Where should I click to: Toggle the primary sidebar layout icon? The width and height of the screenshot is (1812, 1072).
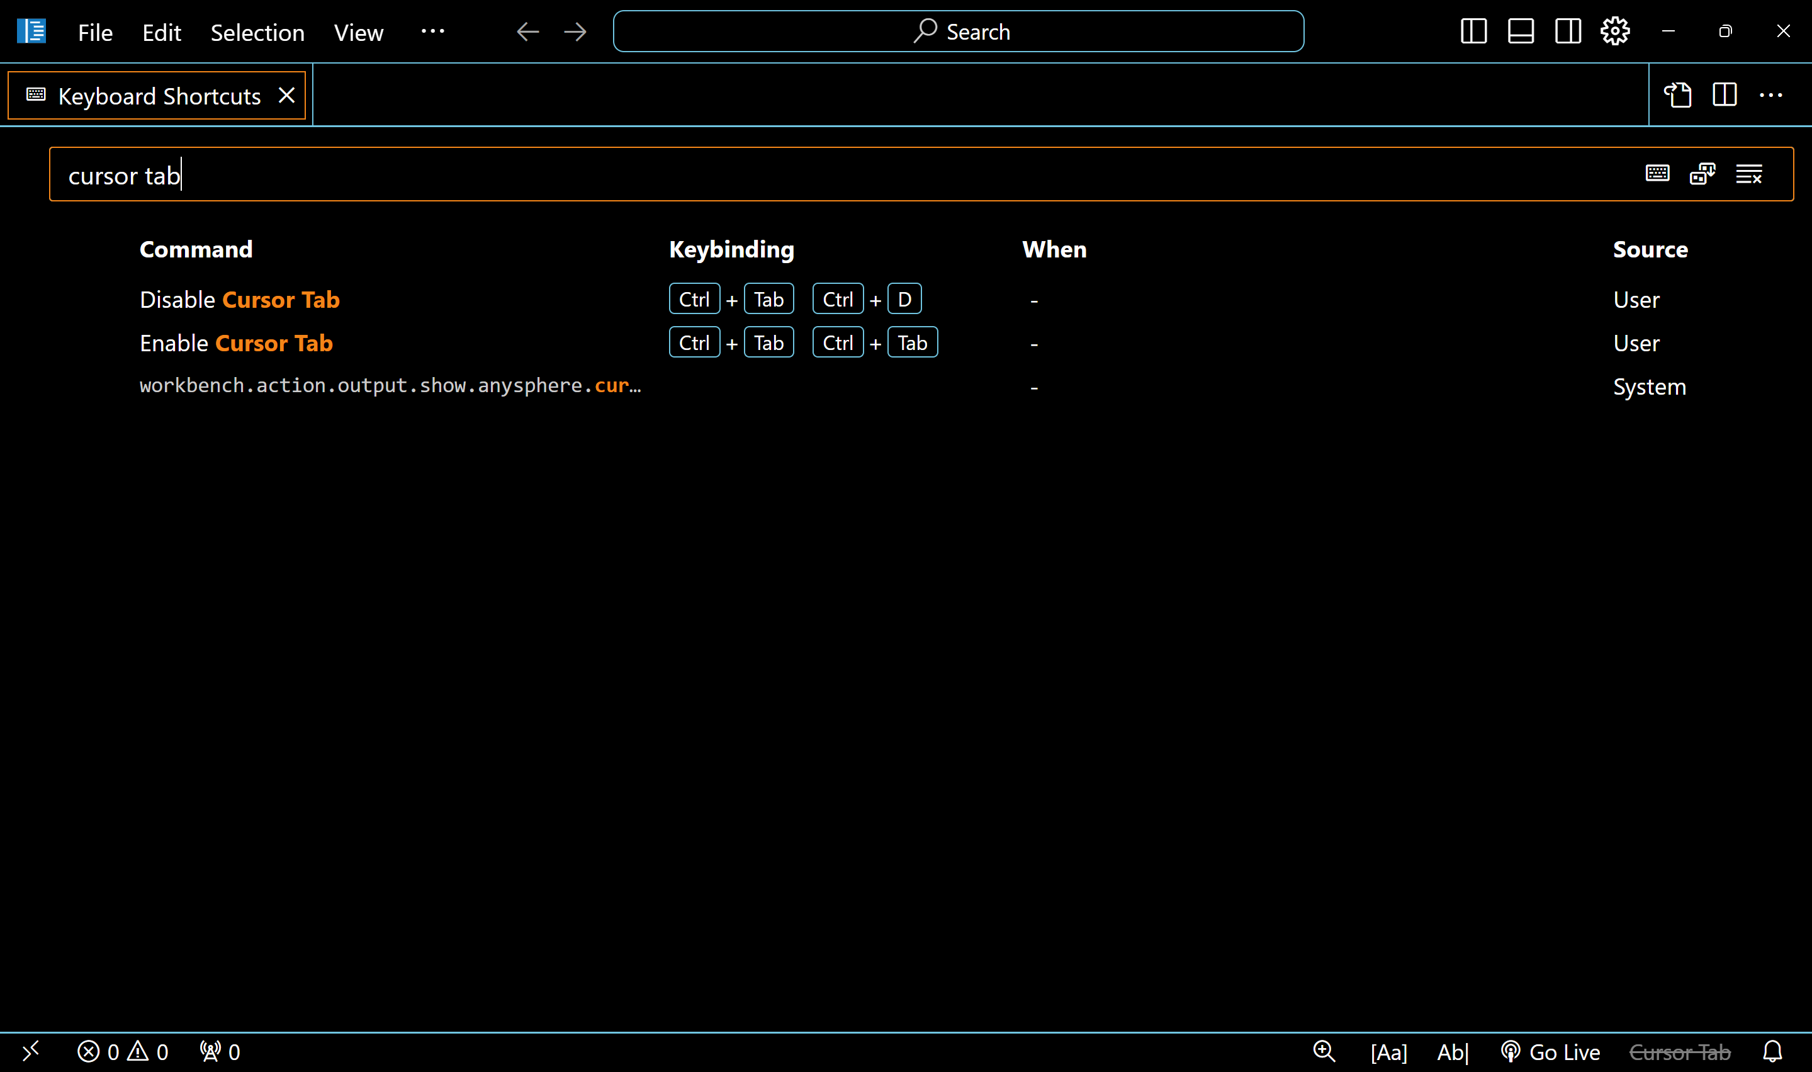click(1473, 31)
